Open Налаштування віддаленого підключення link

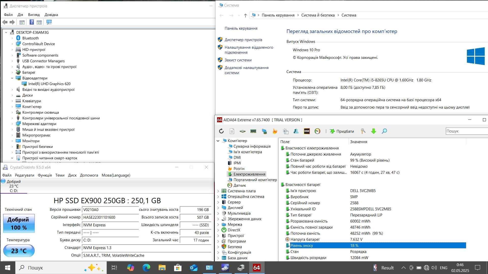click(249, 50)
